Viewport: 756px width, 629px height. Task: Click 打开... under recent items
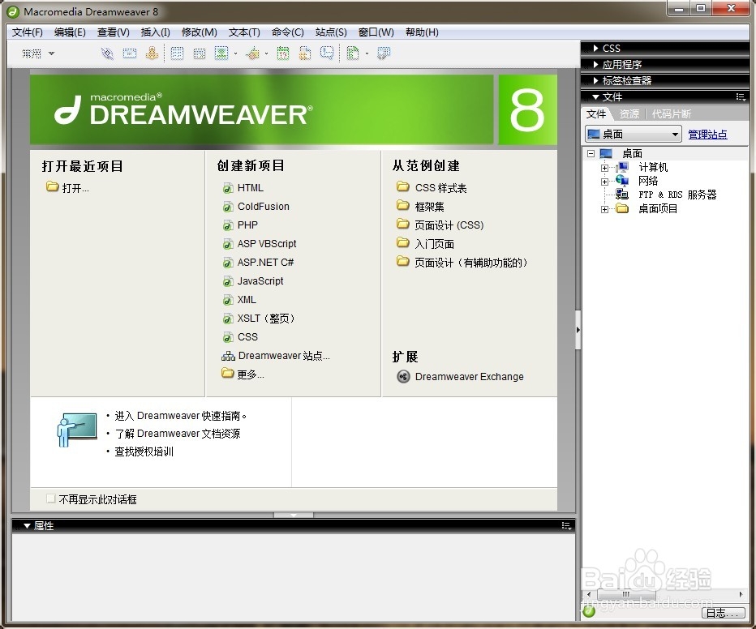coord(67,187)
